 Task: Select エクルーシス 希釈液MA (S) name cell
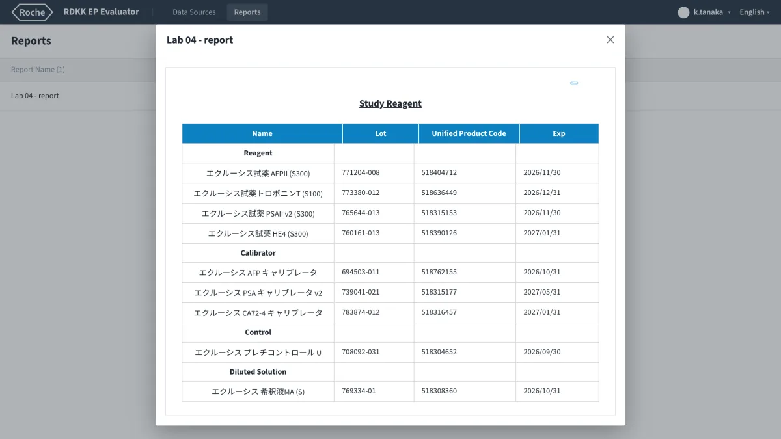(258, 392)
